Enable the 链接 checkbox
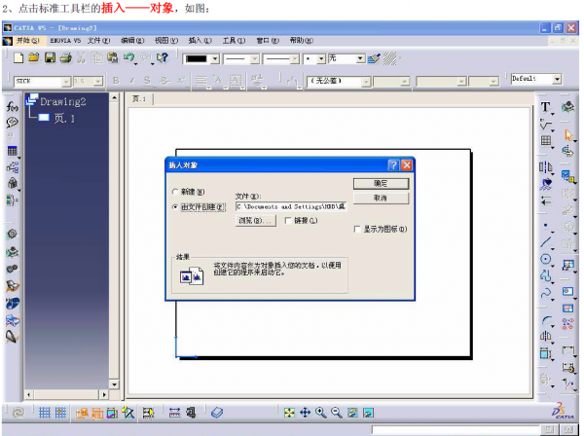584x436 pixels. (287, 220)
